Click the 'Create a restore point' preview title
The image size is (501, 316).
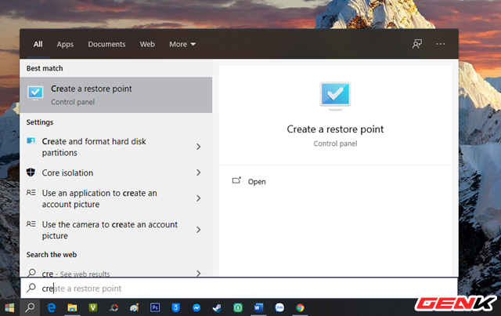click(335, 129)
